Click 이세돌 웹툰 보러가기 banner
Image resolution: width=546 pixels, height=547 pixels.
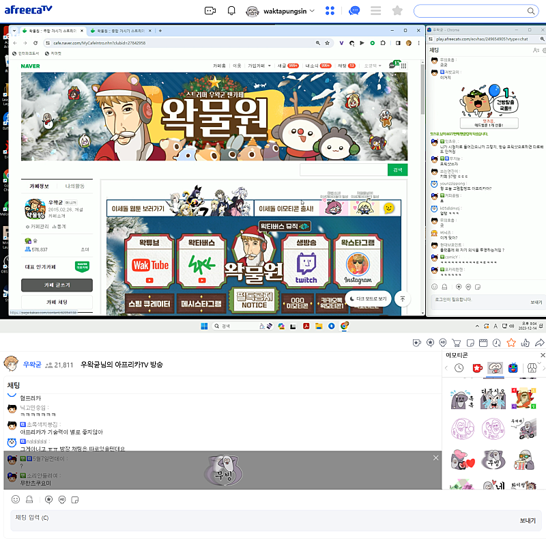pos(180,208)
